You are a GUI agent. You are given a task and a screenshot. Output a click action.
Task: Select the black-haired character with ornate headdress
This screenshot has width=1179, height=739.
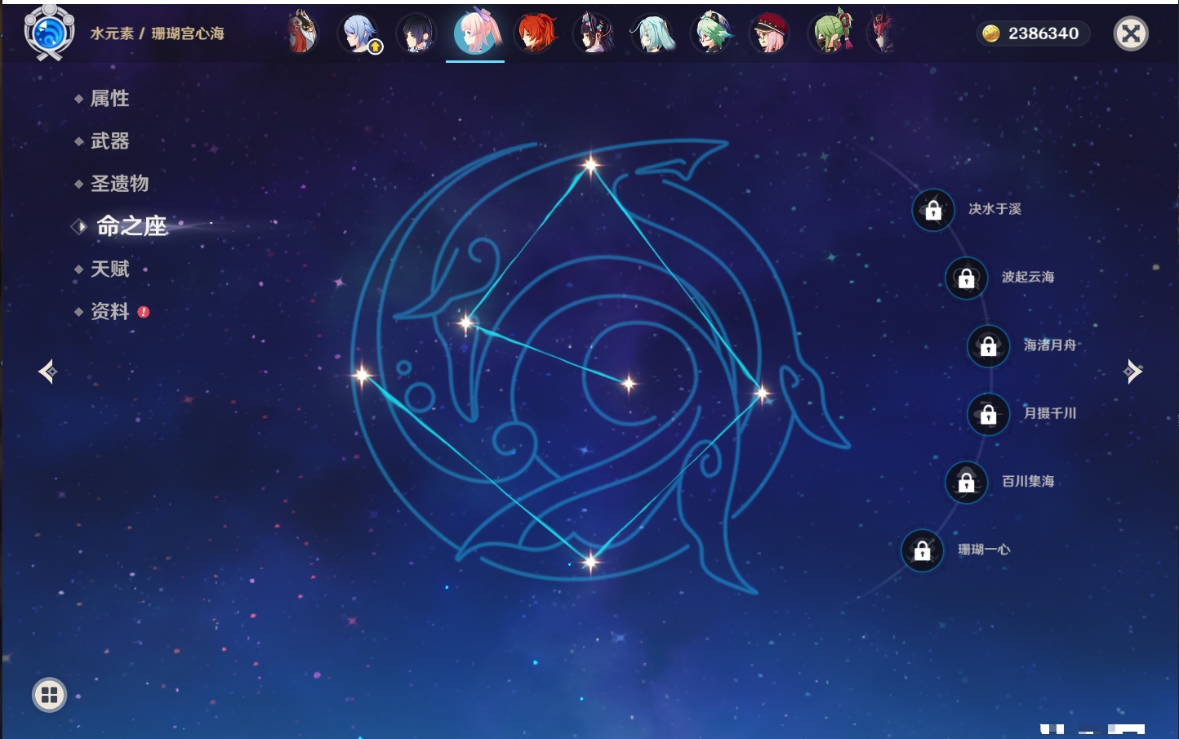[594, 33]
